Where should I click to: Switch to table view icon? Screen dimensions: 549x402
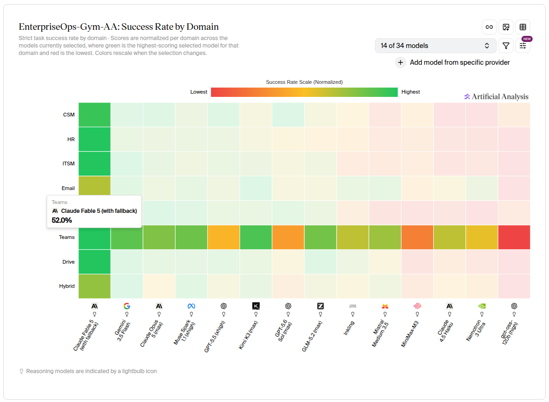point(523,27)
